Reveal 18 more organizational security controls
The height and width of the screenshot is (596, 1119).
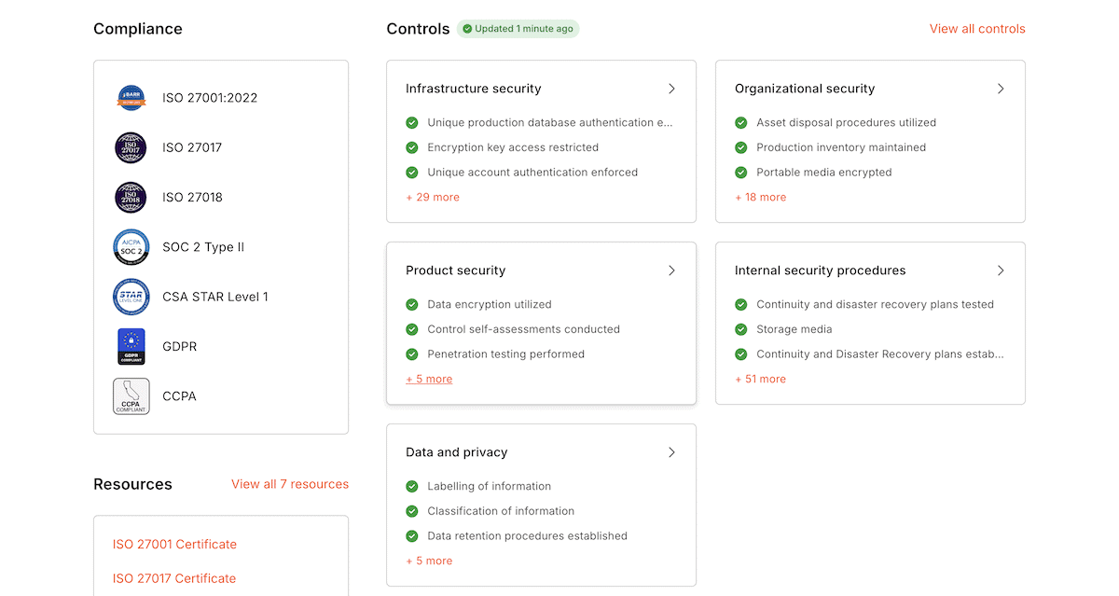point(760,197)
